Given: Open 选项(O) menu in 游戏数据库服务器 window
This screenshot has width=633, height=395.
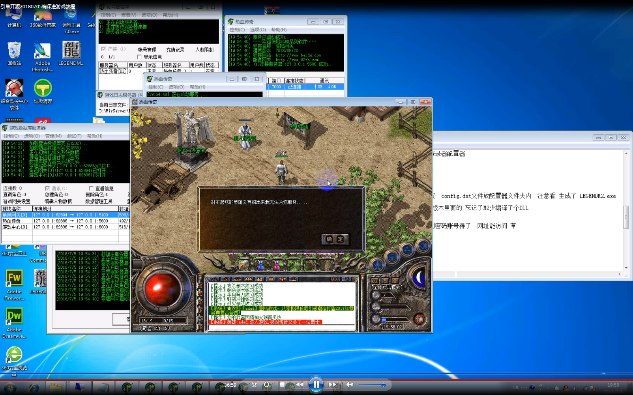Looking at the screenshot, I should pos(32,136).
